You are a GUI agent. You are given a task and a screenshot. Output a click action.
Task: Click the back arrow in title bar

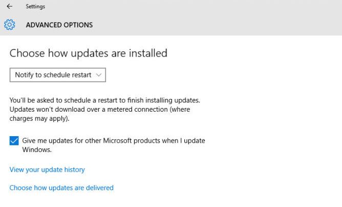click(x=9, y=7)
